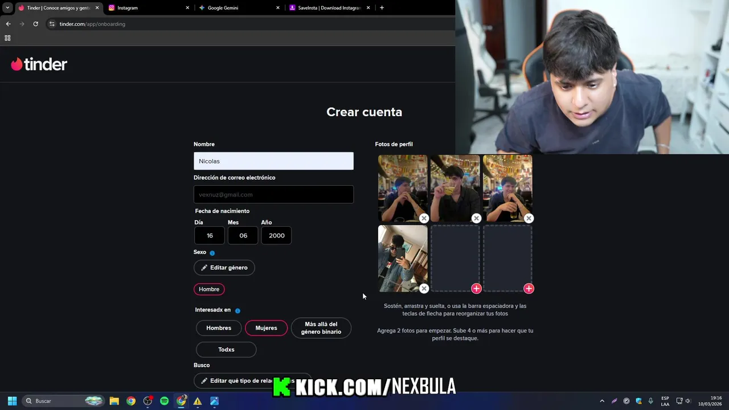Switch to the Tinder tab

58,8
